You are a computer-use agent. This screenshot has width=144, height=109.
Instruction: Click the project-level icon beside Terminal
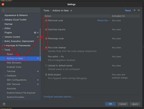pyautogui.click(x=38, y=71)
